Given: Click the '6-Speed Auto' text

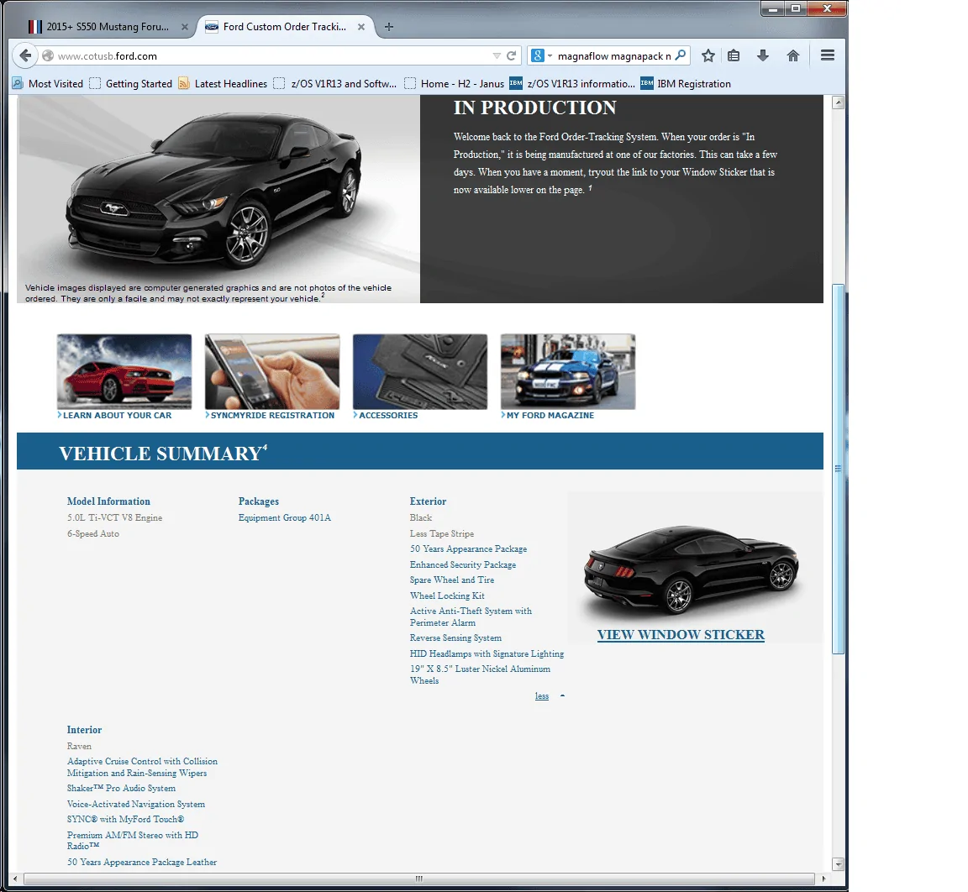Looking at the screenshot, I should click(x=93, y=533).
